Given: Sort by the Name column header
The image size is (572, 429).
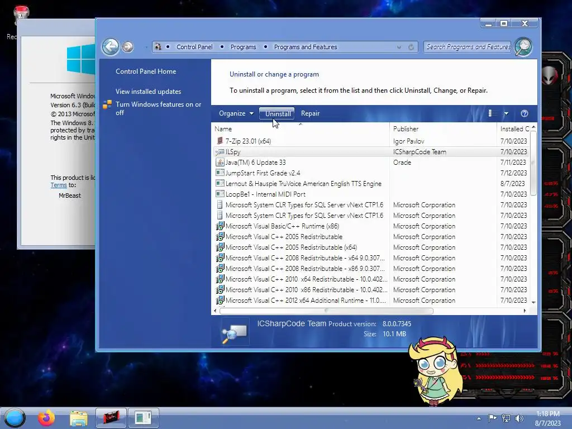Looking at the screenshot, I should (x=300, y=129).
